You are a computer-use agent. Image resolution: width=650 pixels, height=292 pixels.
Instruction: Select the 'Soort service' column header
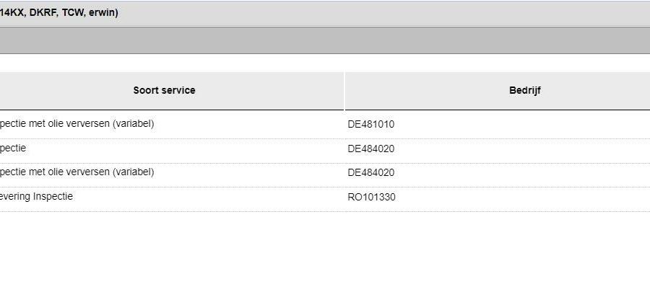pyautogui.click(x=164, y=90)
